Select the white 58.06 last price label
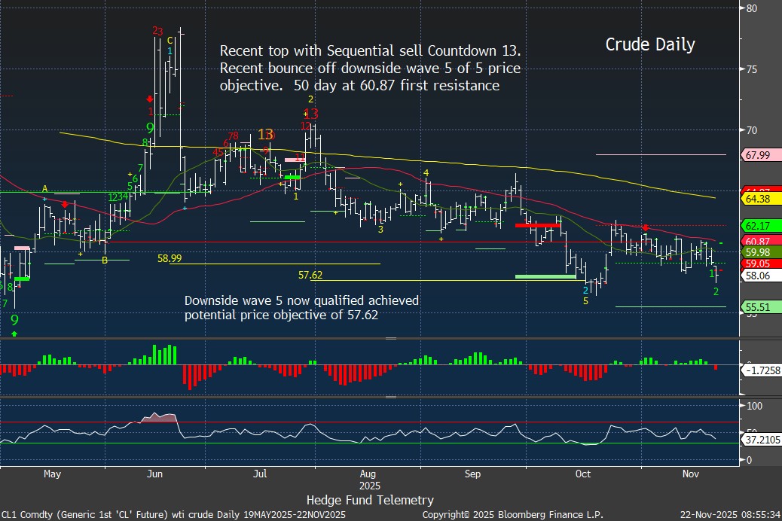 (756, 276)
